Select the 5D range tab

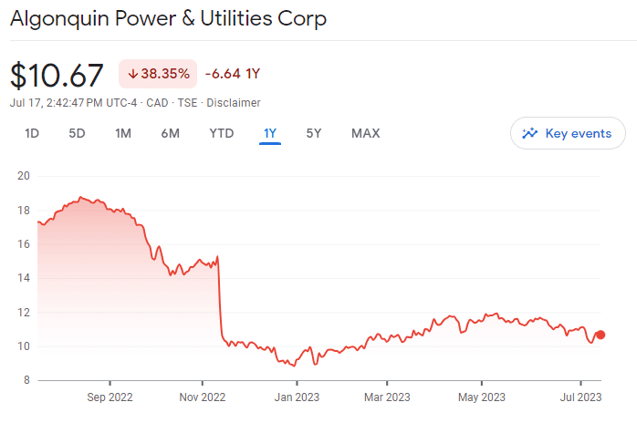[77, 133]
